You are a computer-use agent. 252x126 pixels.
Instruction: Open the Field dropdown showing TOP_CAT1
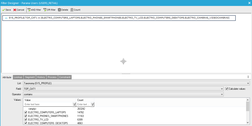(x=222, y=89)
